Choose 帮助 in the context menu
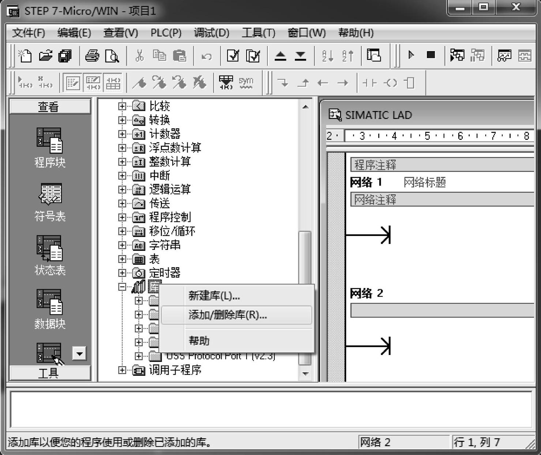 pyautogui.click(x=236, y=341)
